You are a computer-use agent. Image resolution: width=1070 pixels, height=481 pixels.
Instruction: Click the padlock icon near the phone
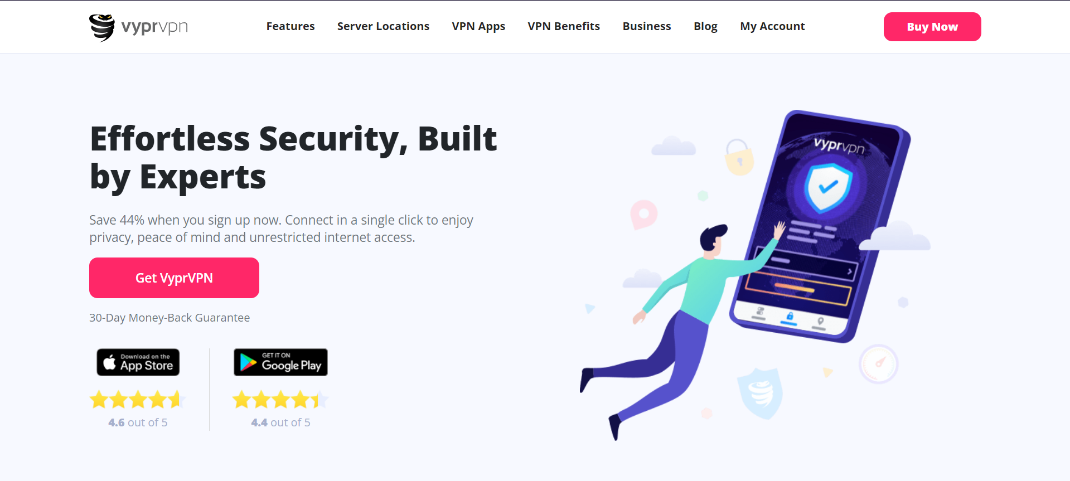[x=739, y=157]
